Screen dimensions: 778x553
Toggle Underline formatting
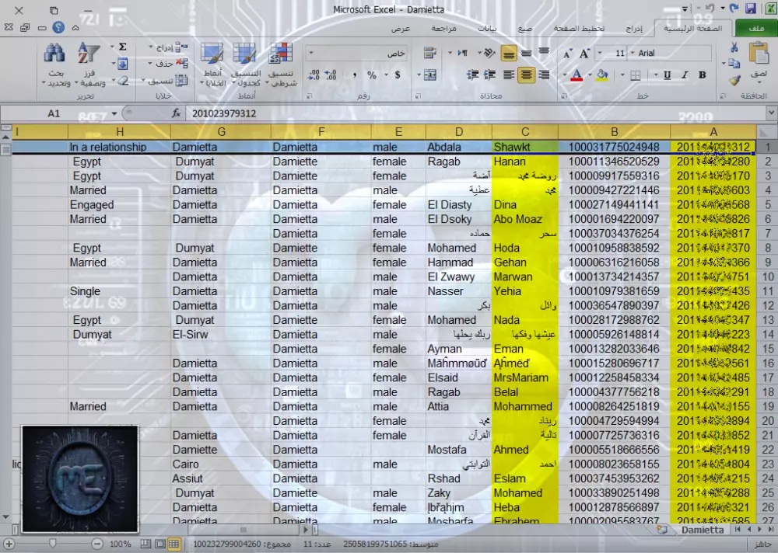[668, 75]
